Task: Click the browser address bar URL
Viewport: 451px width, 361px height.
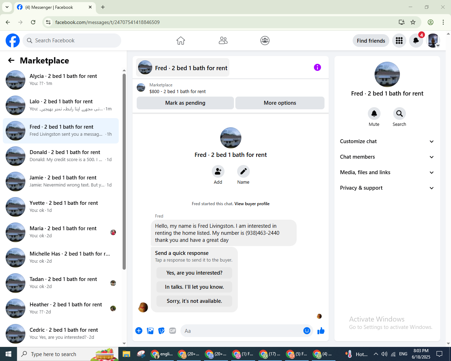Action: 107,22
